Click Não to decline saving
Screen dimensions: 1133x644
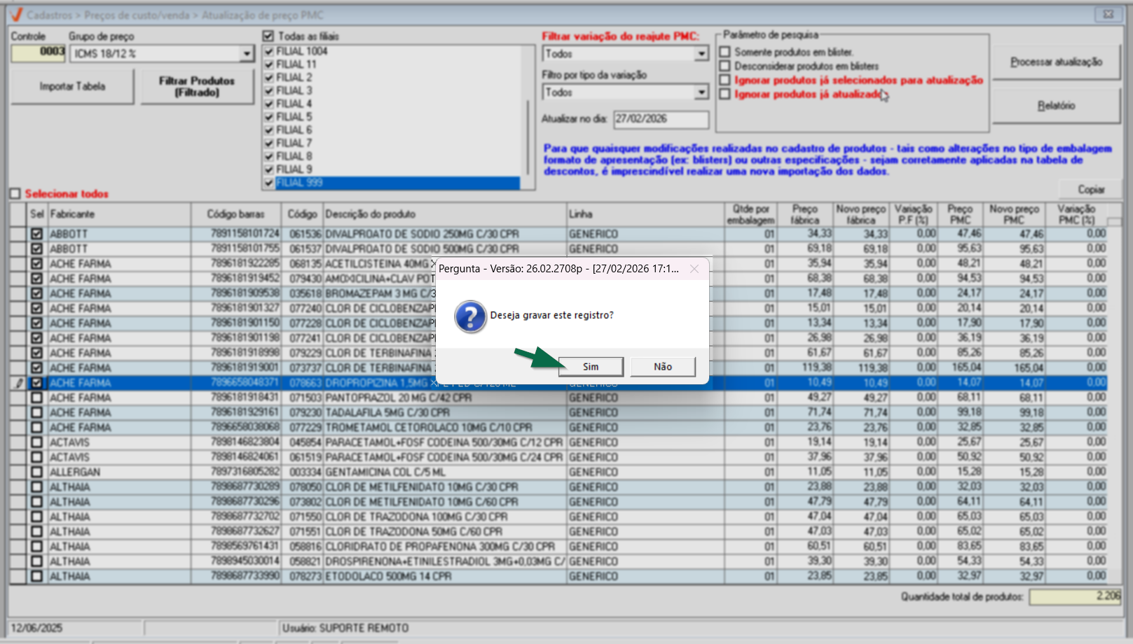pos(662,367)
